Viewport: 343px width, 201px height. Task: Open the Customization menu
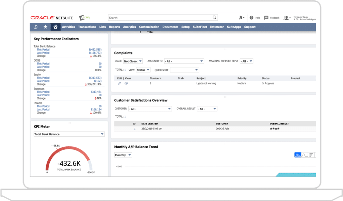tap(149, 27)
